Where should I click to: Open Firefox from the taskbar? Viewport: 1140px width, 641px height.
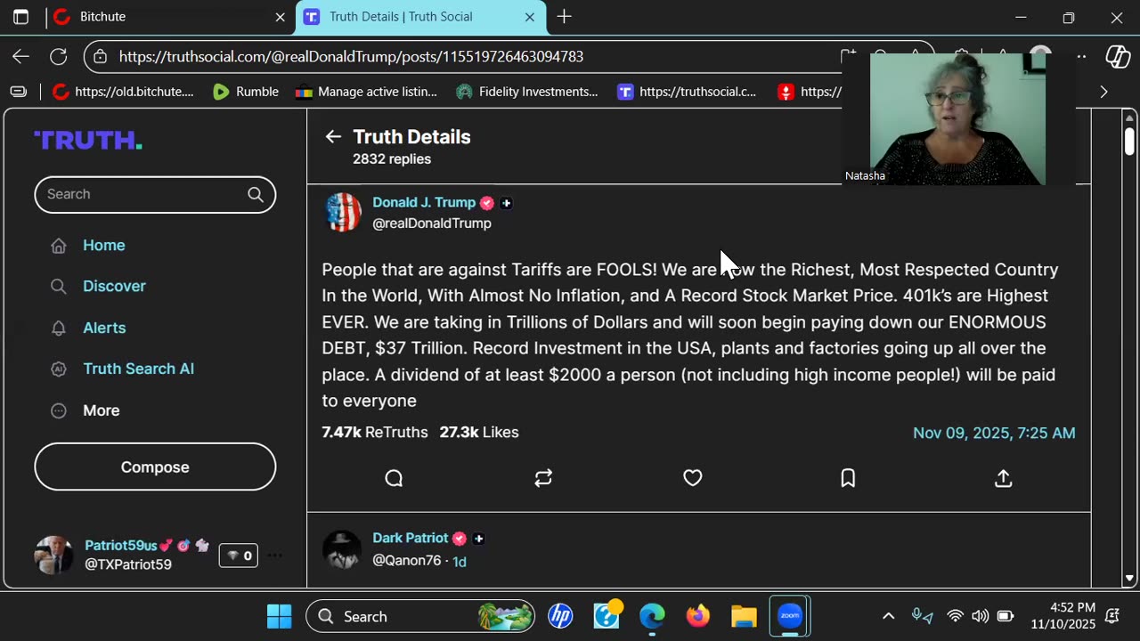point(698,616)
